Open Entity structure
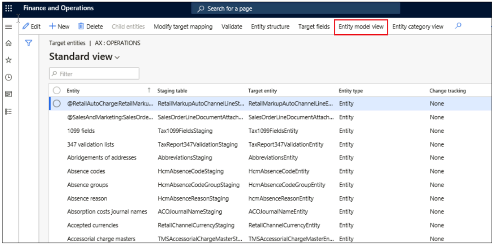495x244 pixels. [270, 27]
